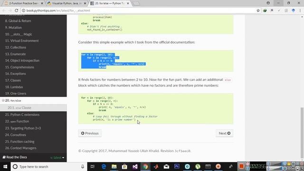Reload the page with the refresh icon
Screen dimensions: 304x171
[x=17, y=10]
